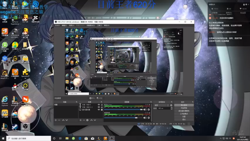Open the transition type dropdown
The width and height of the screenshot is (250, 141).
click(x=162, y=105)
